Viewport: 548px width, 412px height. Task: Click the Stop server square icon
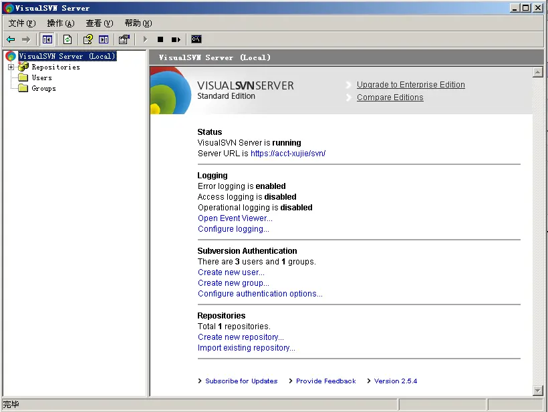pos(160,39)
